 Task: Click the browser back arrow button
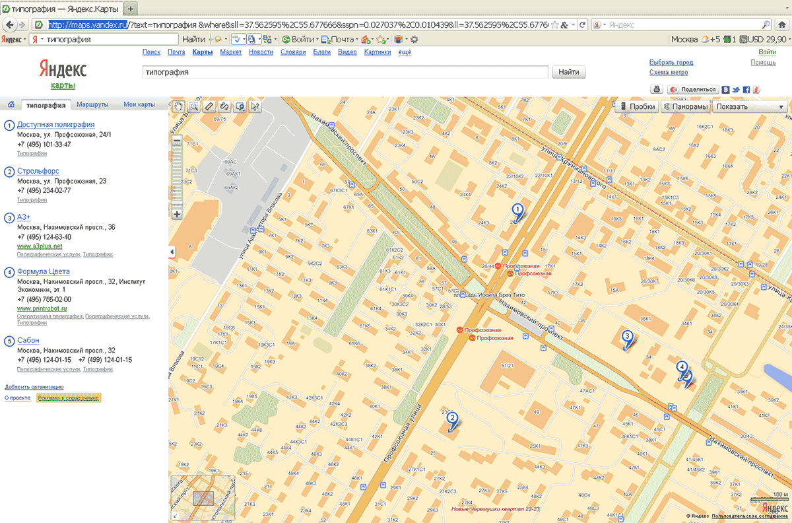point(11,24)
